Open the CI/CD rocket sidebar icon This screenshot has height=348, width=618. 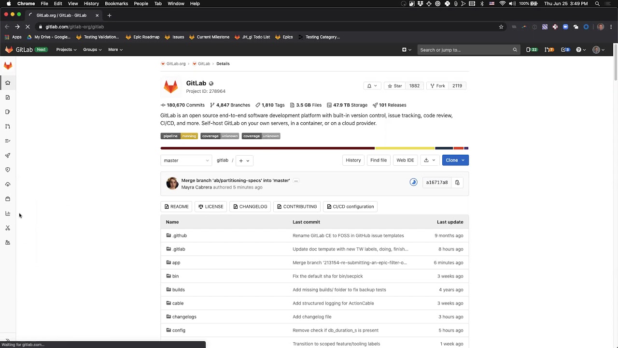pyautogui.click(x=8, y=155)
